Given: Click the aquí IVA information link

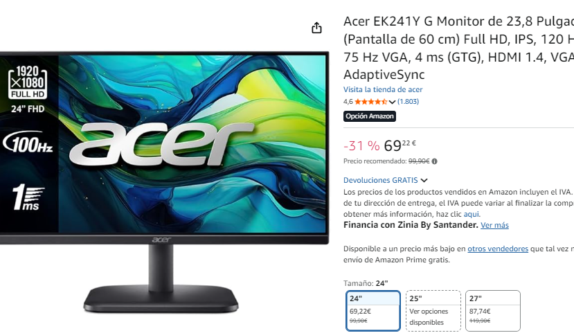Looking at the screenshot, I should 472,214.
